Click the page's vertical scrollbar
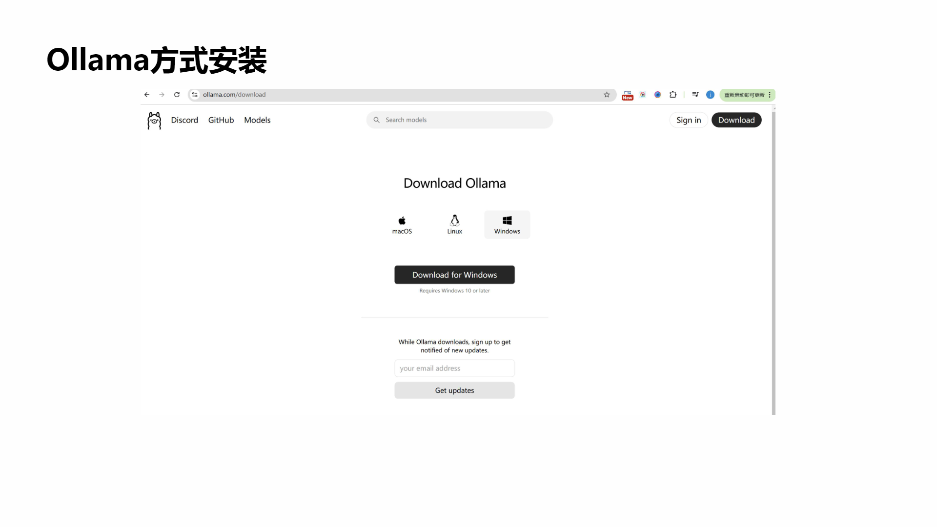Image resolution: width=937 pixels, height=527 pixels. (x=774, y=263)
